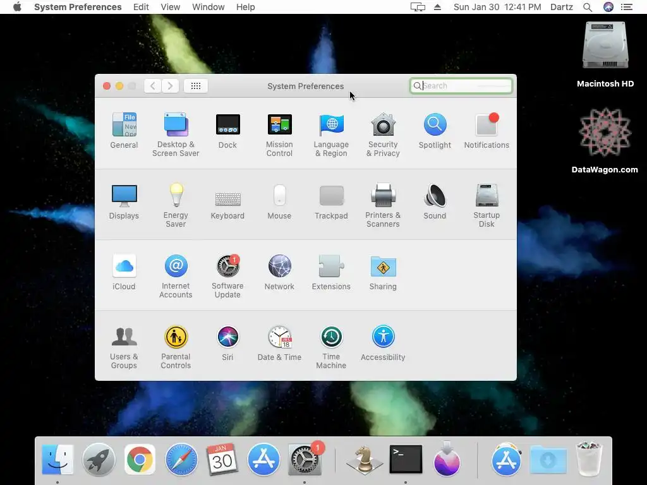Open the Extensions preferences pane
Viewport: 647px width, 485px height.
[331, 272]
